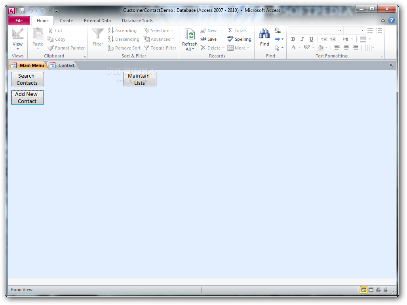Click the Access application icon in title bar
The height and width of the screenshot is (305, 407).
coord(11,11)
